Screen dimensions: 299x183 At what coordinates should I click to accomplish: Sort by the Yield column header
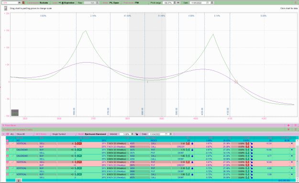tap(210, 138)
